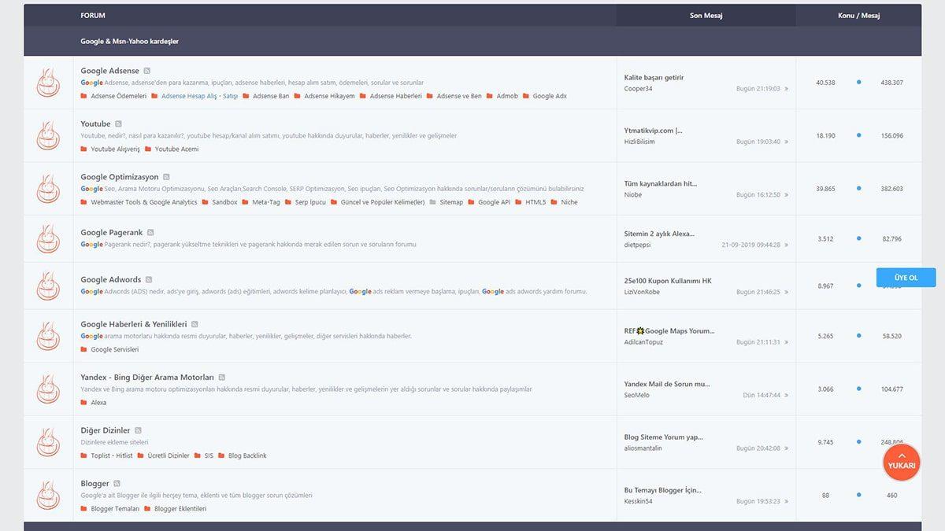View user profile dietpepsi

pos(637,245)
